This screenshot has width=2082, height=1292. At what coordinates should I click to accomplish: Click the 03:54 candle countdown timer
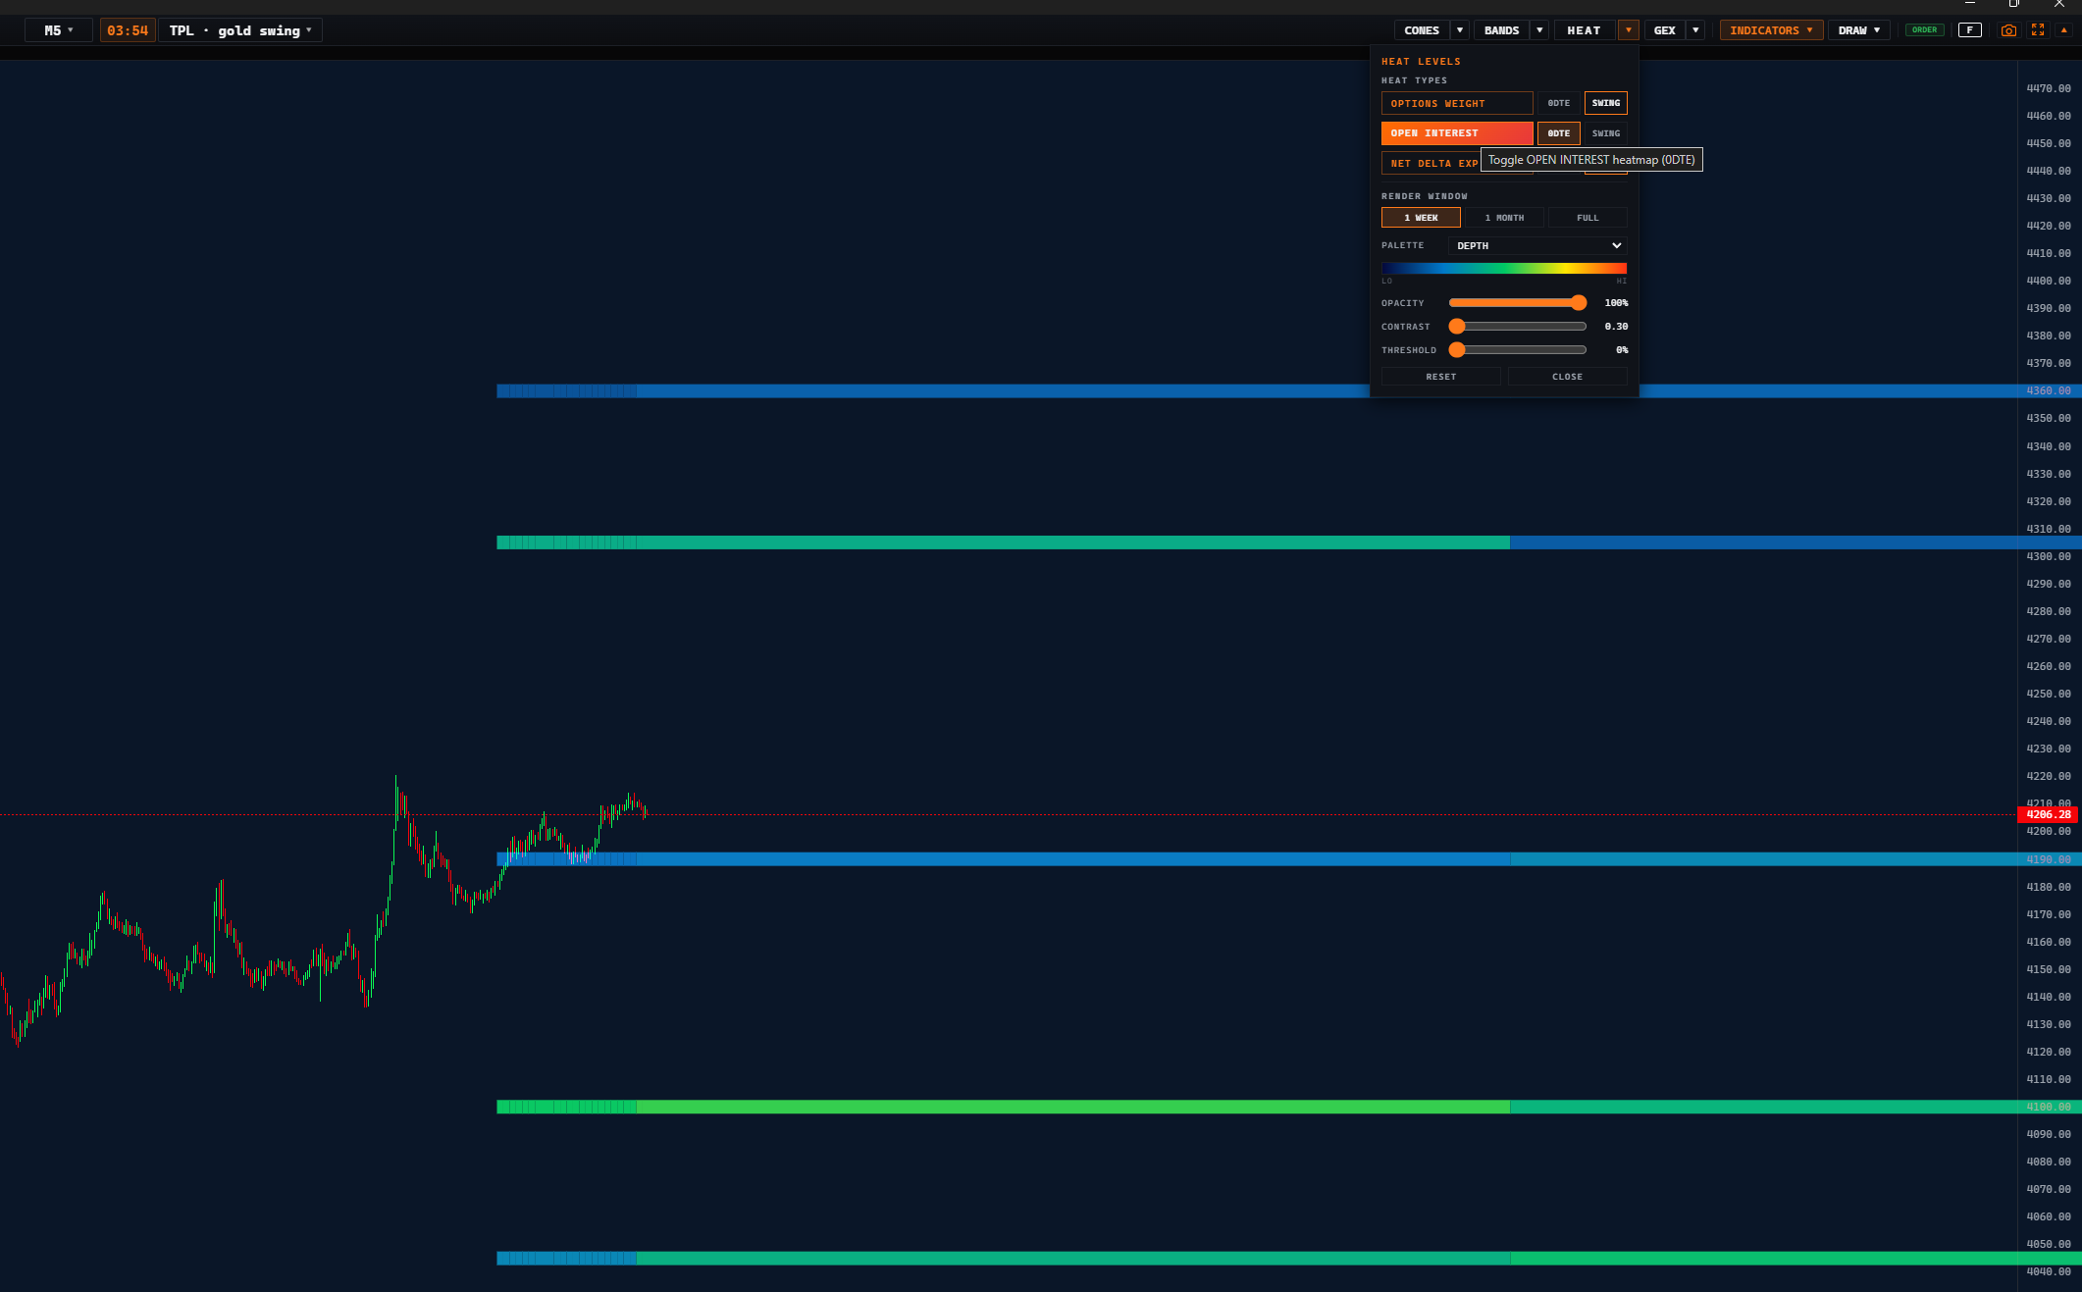coord(128,30)
